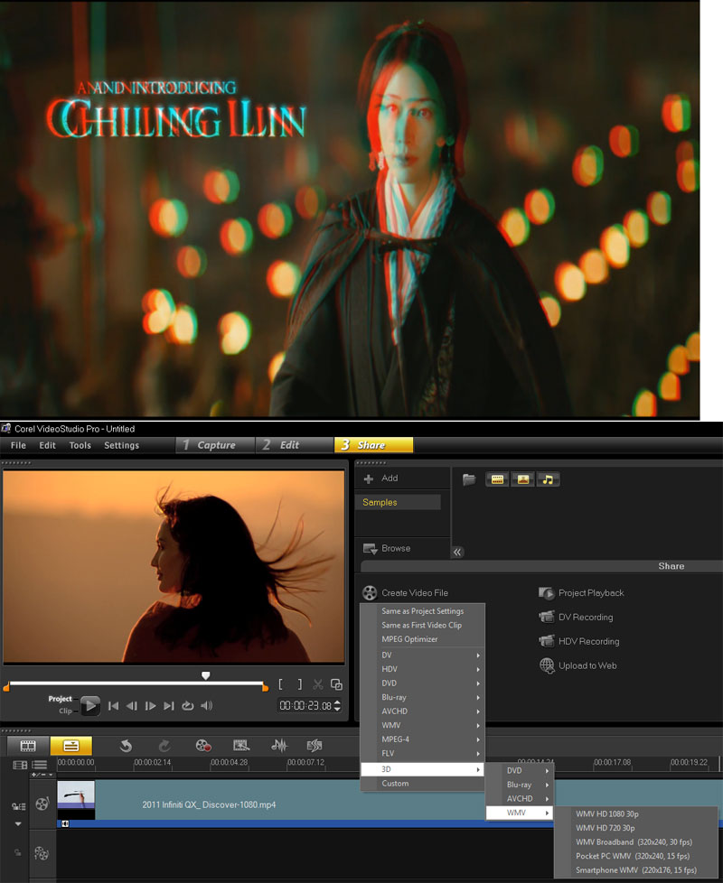Jump to the Home start frame
Viewport: 723px width, 883px height.
113,706
